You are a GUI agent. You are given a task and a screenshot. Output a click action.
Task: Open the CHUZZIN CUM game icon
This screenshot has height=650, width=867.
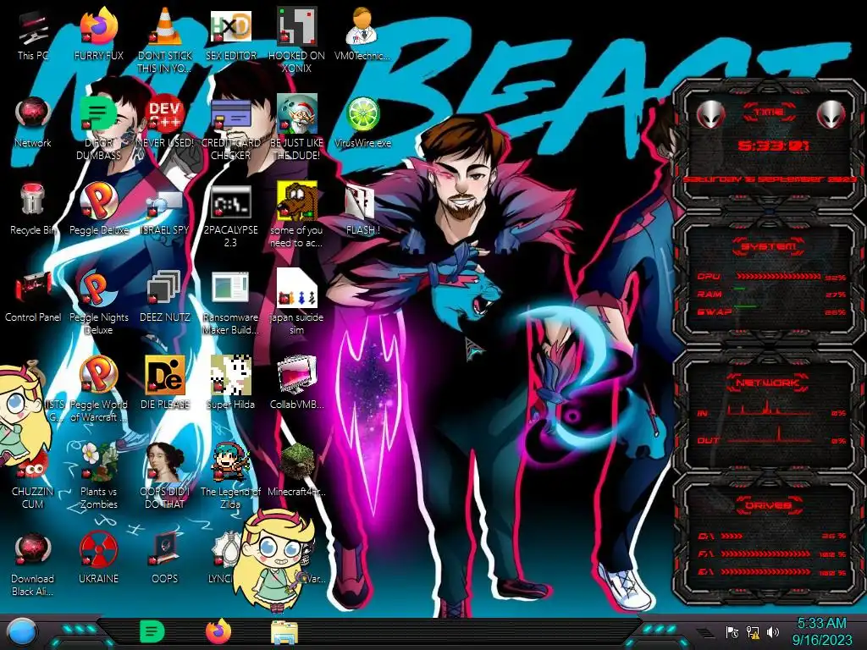click(x=33, y=469)
